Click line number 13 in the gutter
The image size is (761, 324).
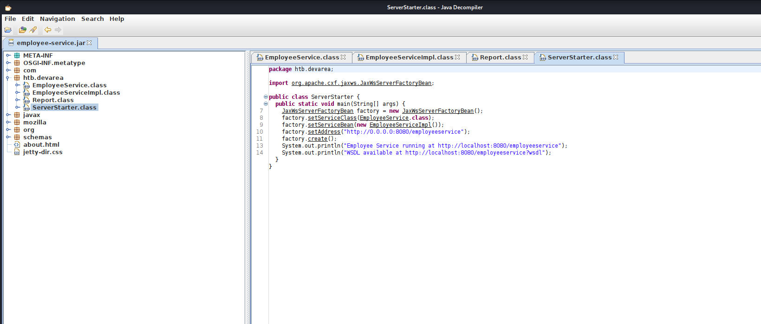click(x=260, y=146)
